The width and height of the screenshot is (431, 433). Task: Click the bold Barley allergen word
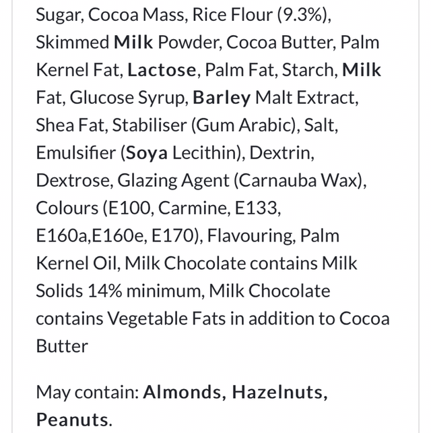click(222, 98)
